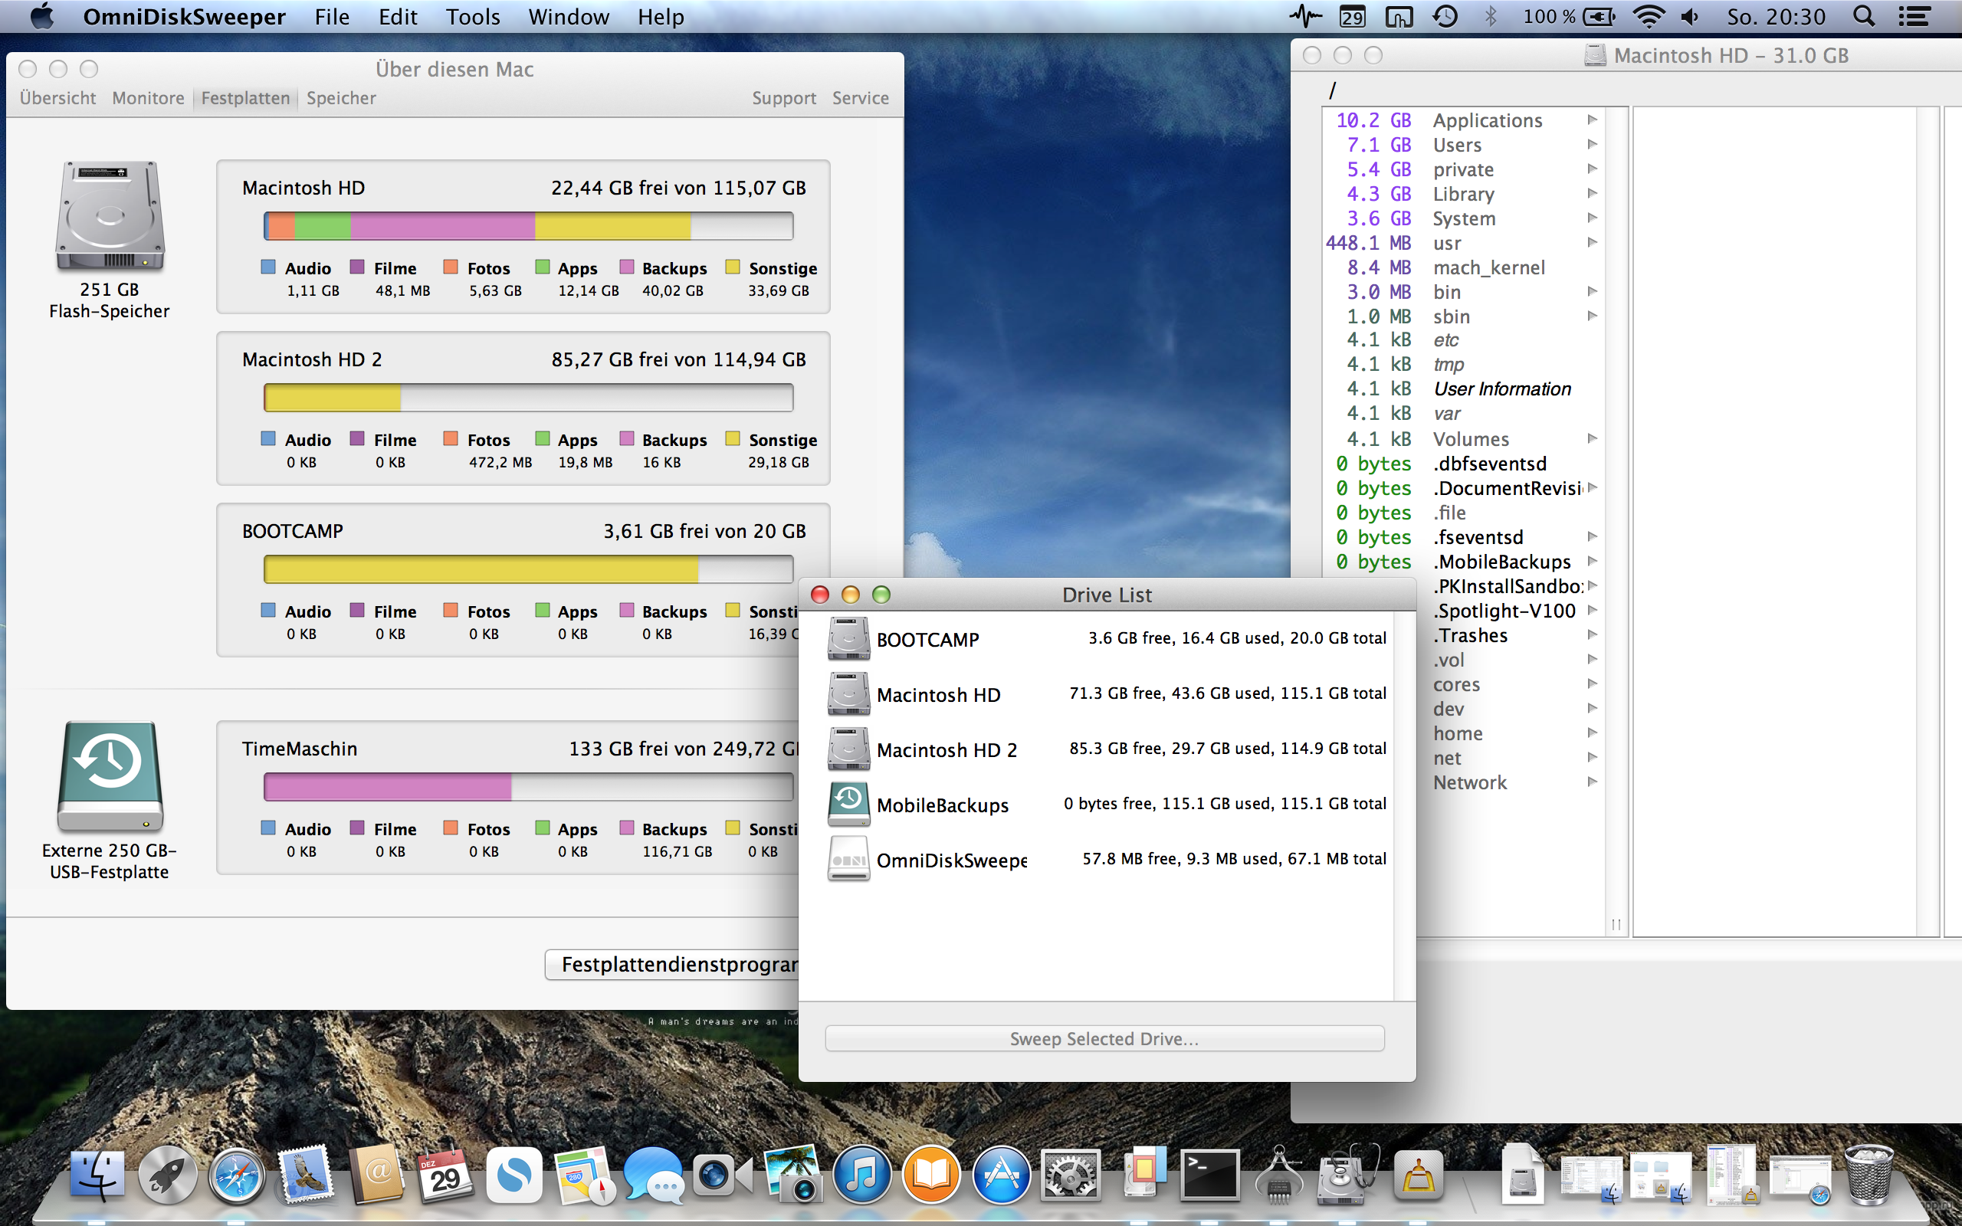Open the Tools menu
The width and height of the screenshot is (1962, 1226).
(473, 16)
